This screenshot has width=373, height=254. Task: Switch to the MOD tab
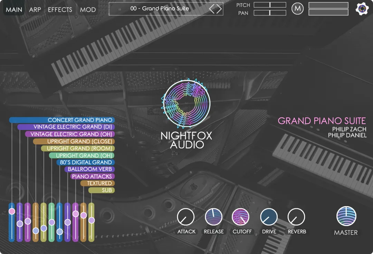(x=87, y=9)
